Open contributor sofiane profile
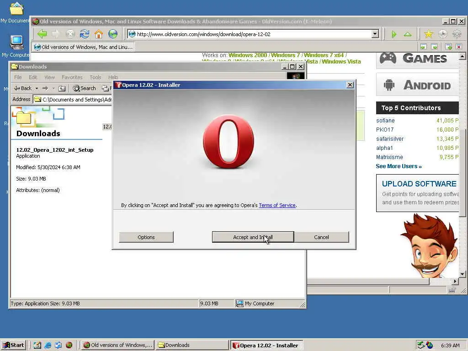Viewport: 468px width, 351px height. tap(385, 121)
